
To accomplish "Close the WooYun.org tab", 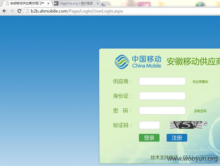I will 98,3.
